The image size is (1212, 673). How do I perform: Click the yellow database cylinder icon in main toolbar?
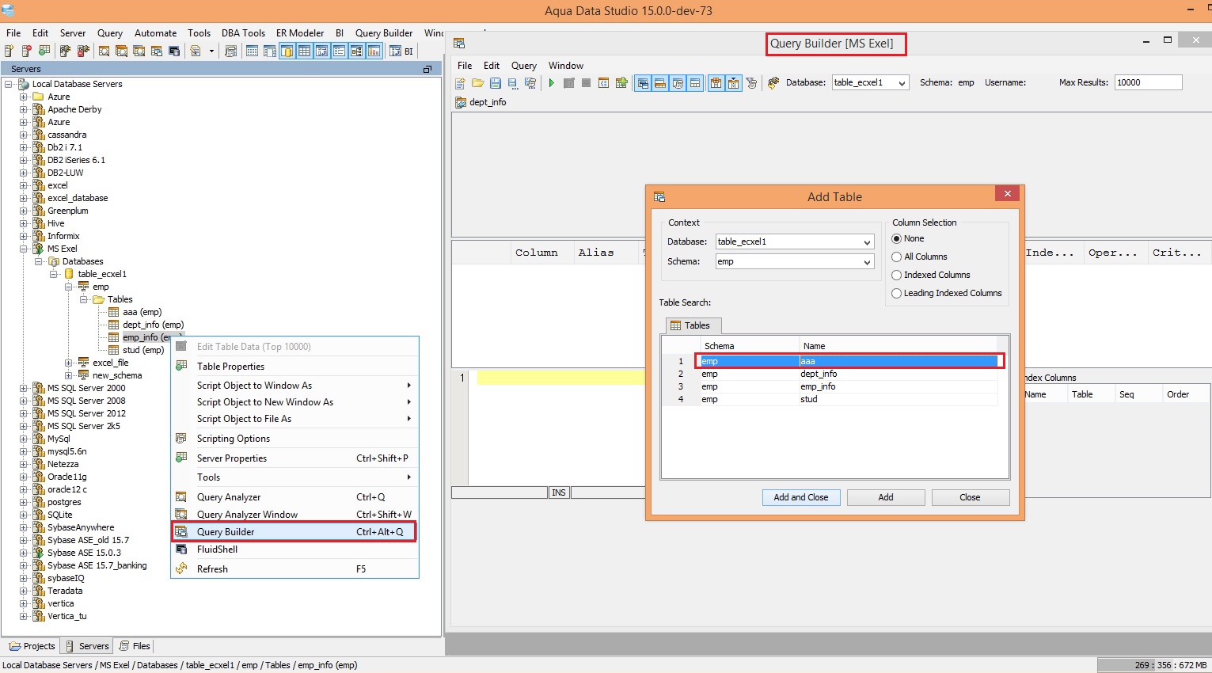287,51
